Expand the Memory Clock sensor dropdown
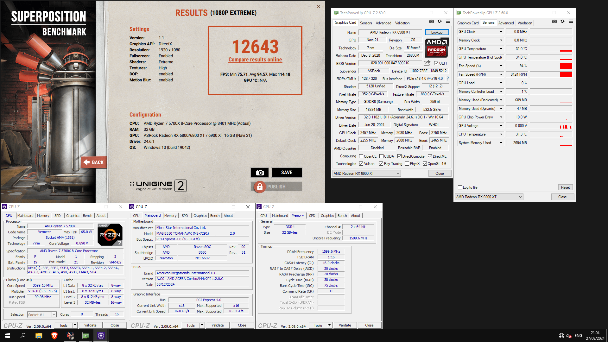 (x=501, y=40)
